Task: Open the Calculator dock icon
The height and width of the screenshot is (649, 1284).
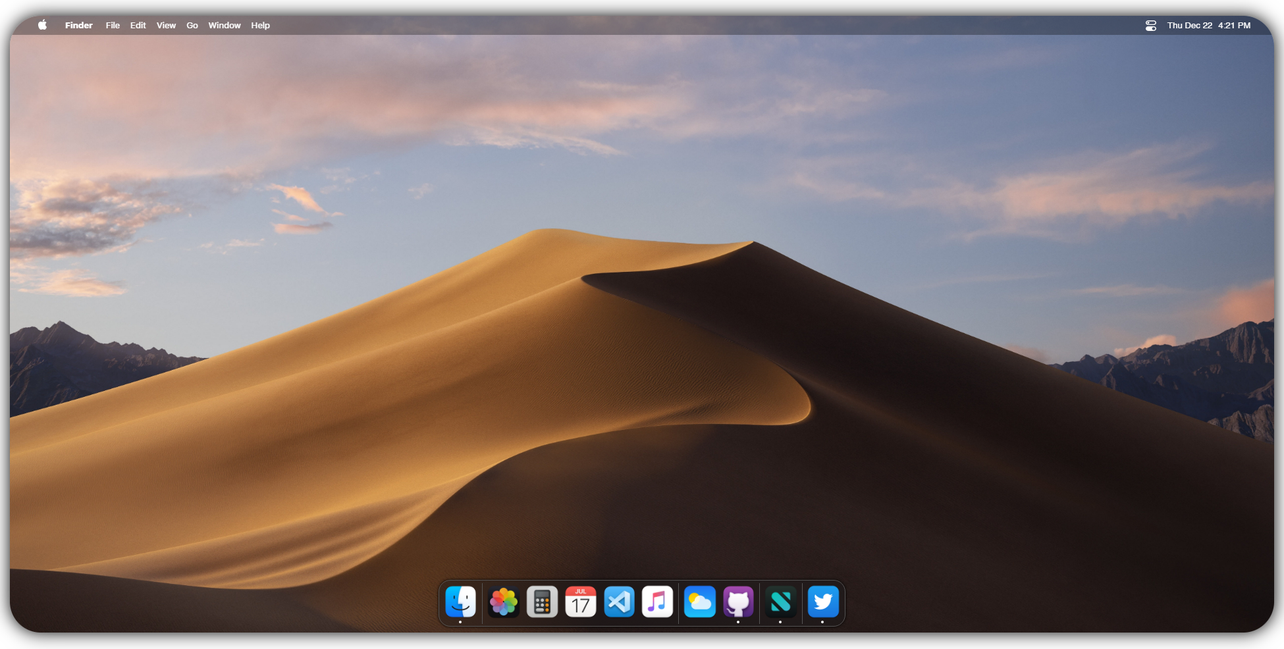Action: 542,602
